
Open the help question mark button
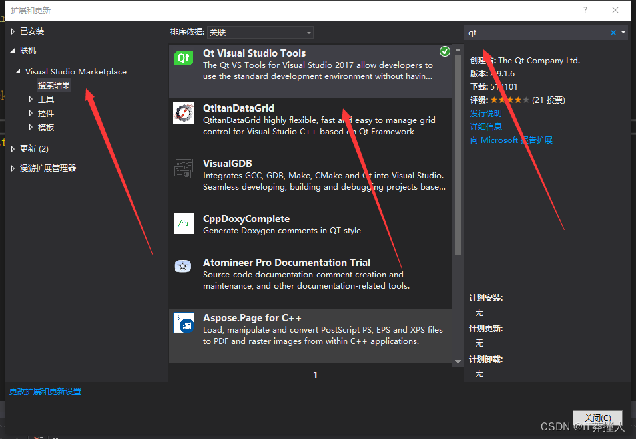585,10
